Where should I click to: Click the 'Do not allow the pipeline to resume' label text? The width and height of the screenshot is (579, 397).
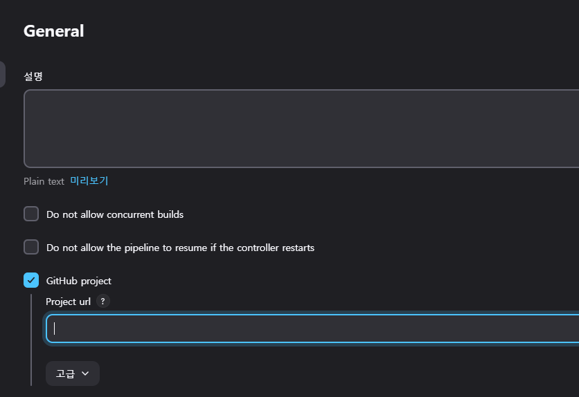tap(180, 248)
